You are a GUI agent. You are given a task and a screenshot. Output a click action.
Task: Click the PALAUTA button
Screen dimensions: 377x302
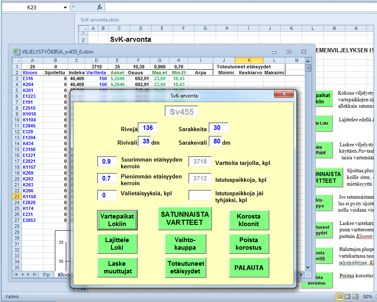[x=249, y=267]
